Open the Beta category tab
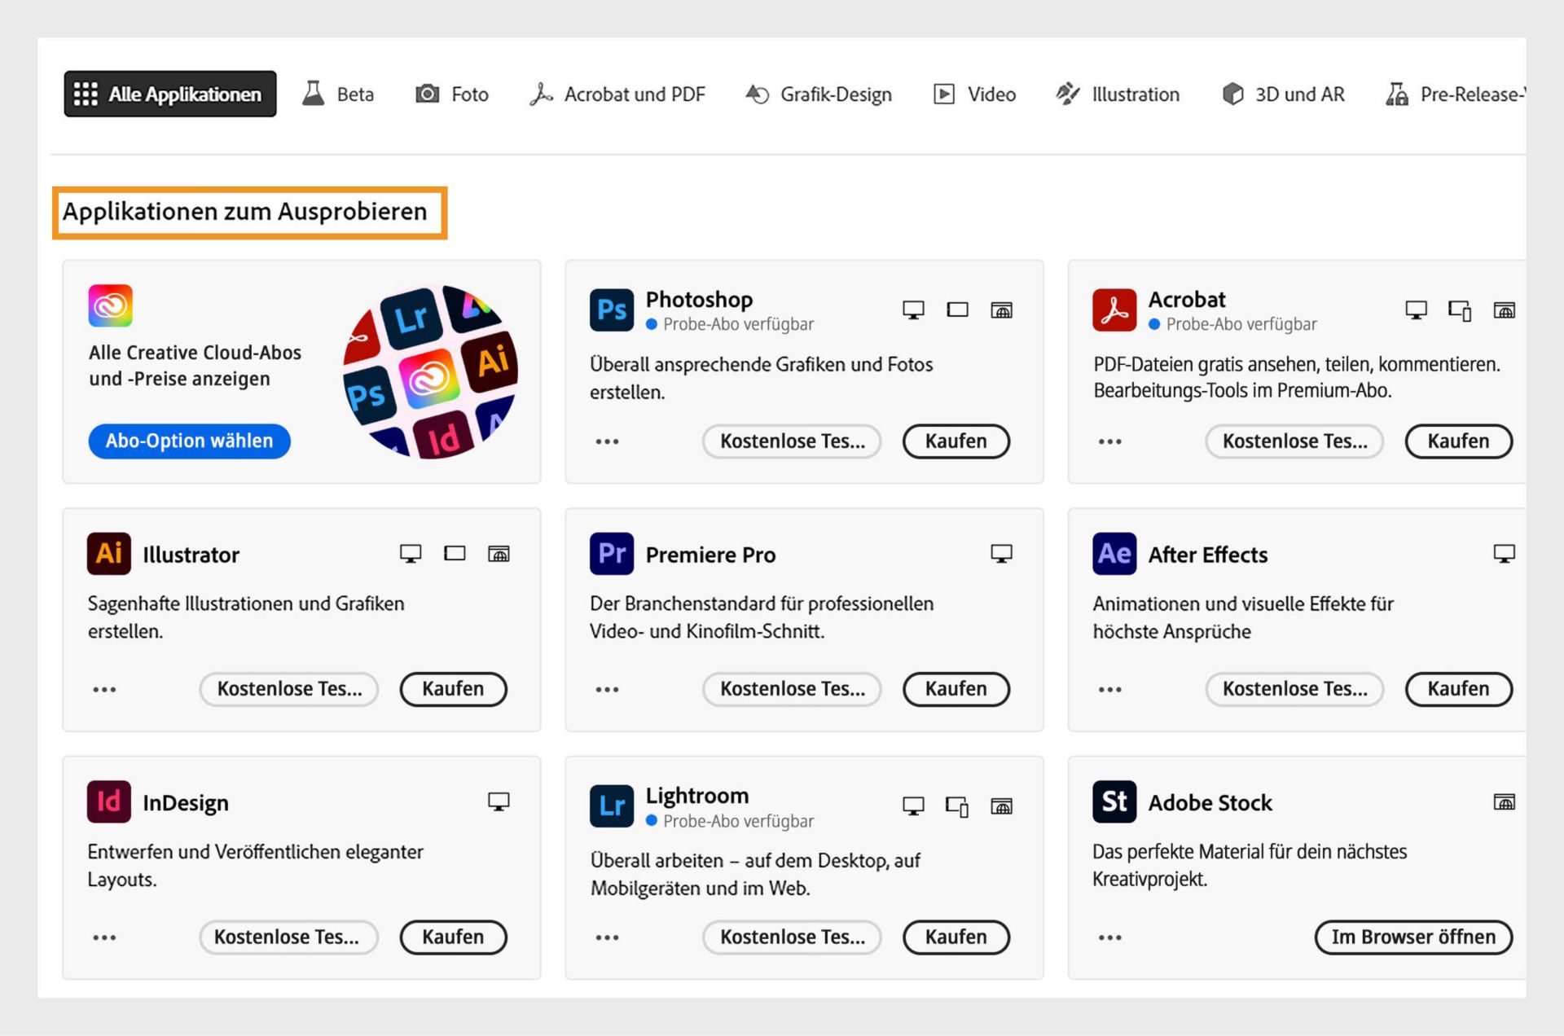 tap(338, 94)
